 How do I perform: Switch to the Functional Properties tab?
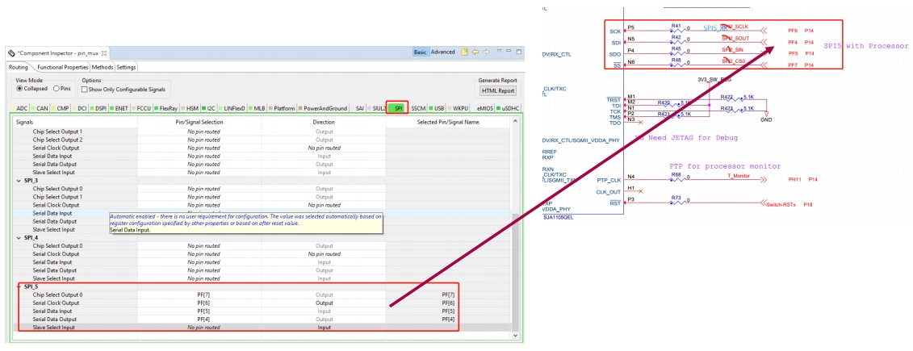pos(62,67)
